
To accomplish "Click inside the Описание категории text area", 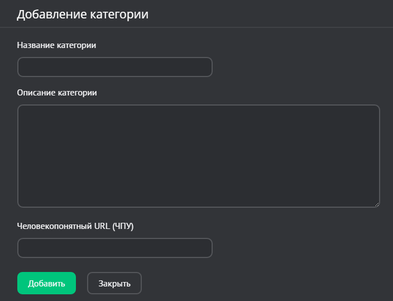I will tap(198, 156).
